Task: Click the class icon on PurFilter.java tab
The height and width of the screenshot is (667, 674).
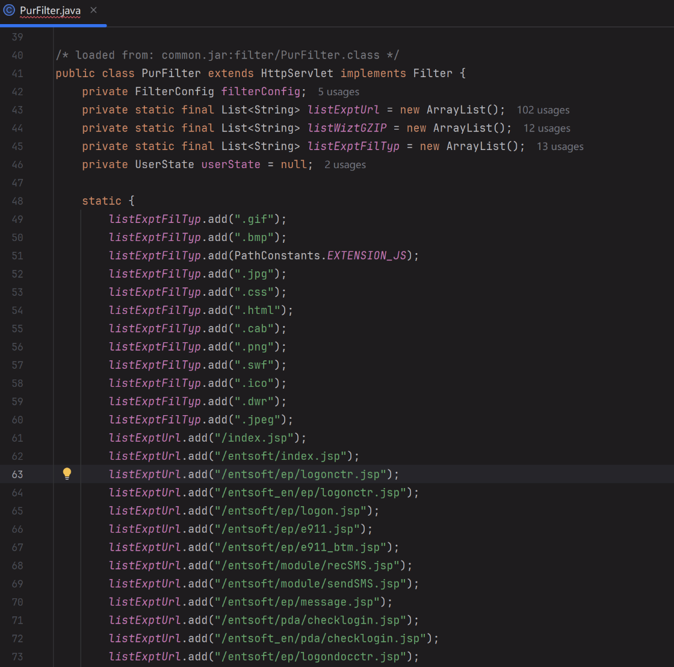Action: point(9,11)
